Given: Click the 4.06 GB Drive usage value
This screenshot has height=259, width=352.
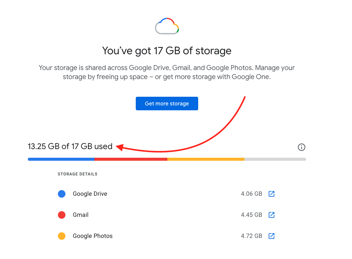Looking at the screenshot, I should tap(252, 193).
